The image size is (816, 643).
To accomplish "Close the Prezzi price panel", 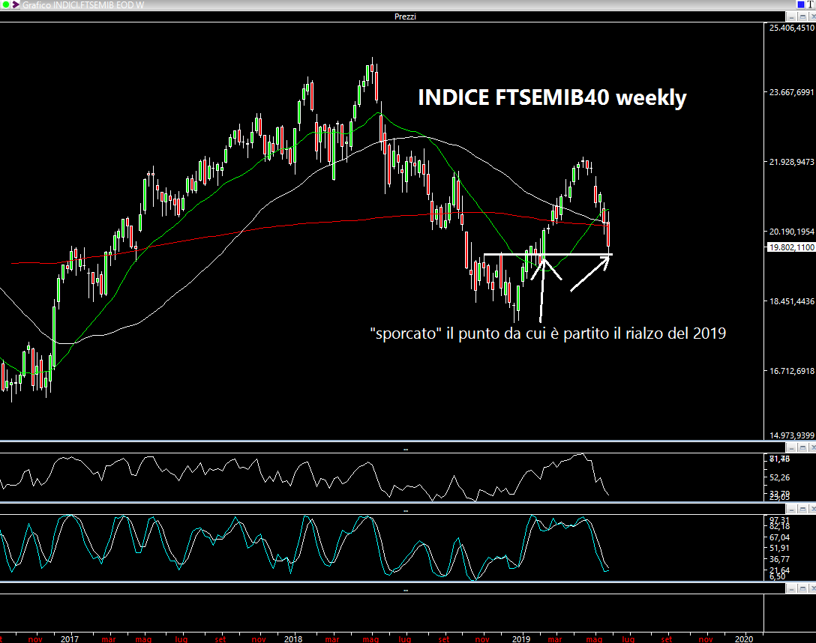I will click(x=812, y=16).
